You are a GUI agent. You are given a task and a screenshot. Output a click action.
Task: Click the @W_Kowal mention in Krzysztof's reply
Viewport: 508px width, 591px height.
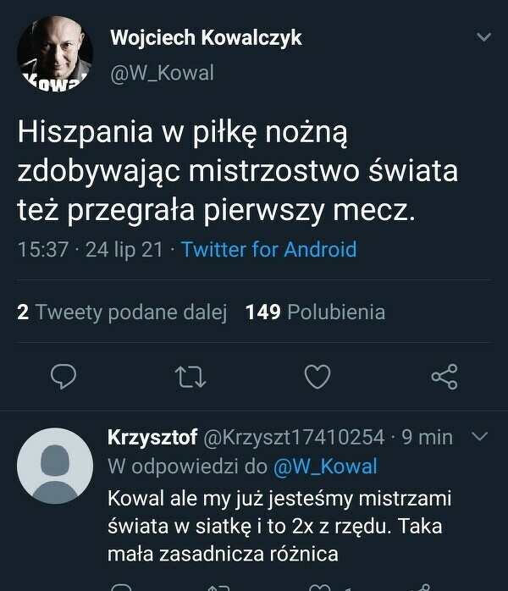[325, 467]
